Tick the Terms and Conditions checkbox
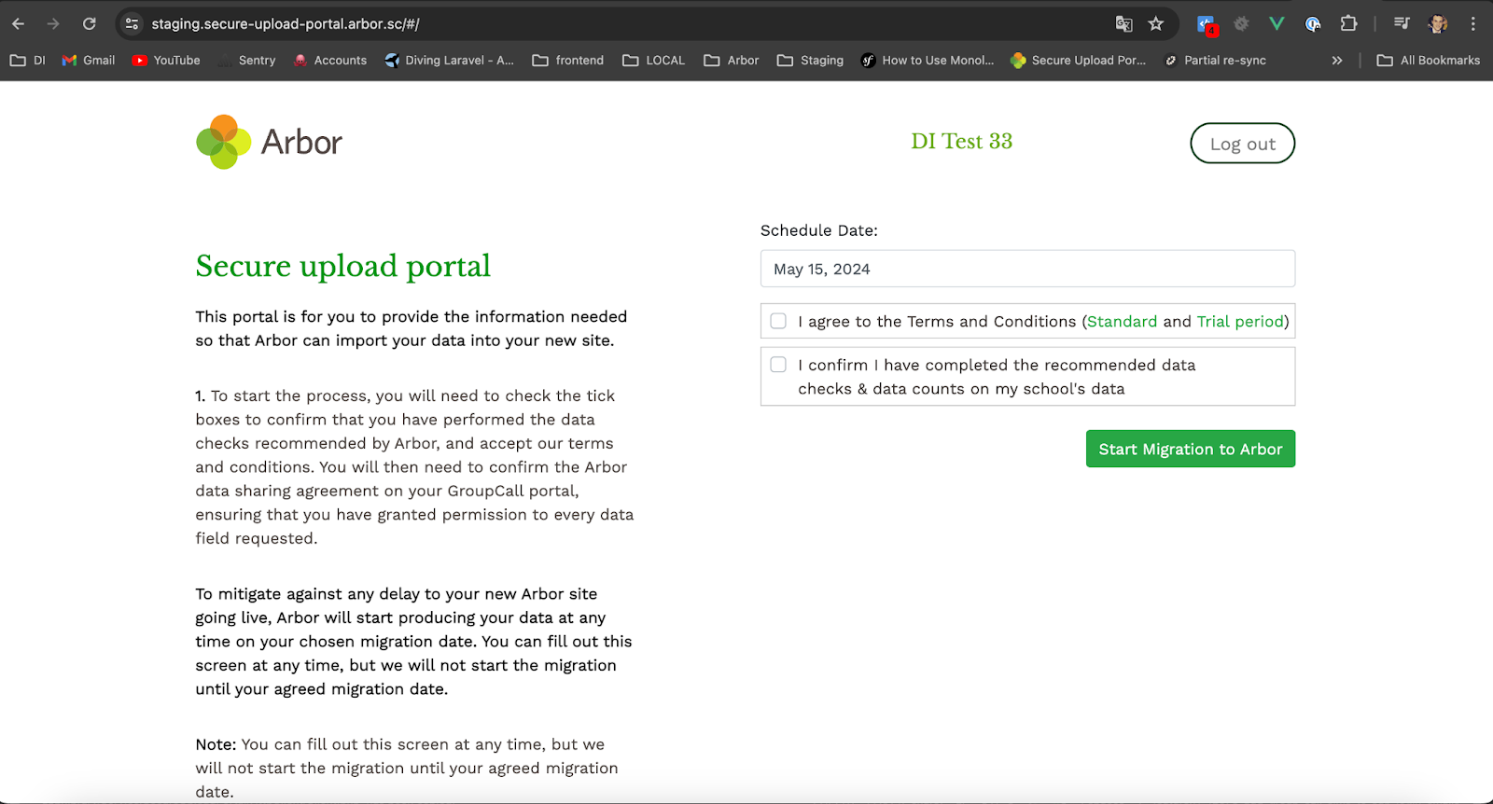This screenshot has width=1493, height=804. click(778, 321)
